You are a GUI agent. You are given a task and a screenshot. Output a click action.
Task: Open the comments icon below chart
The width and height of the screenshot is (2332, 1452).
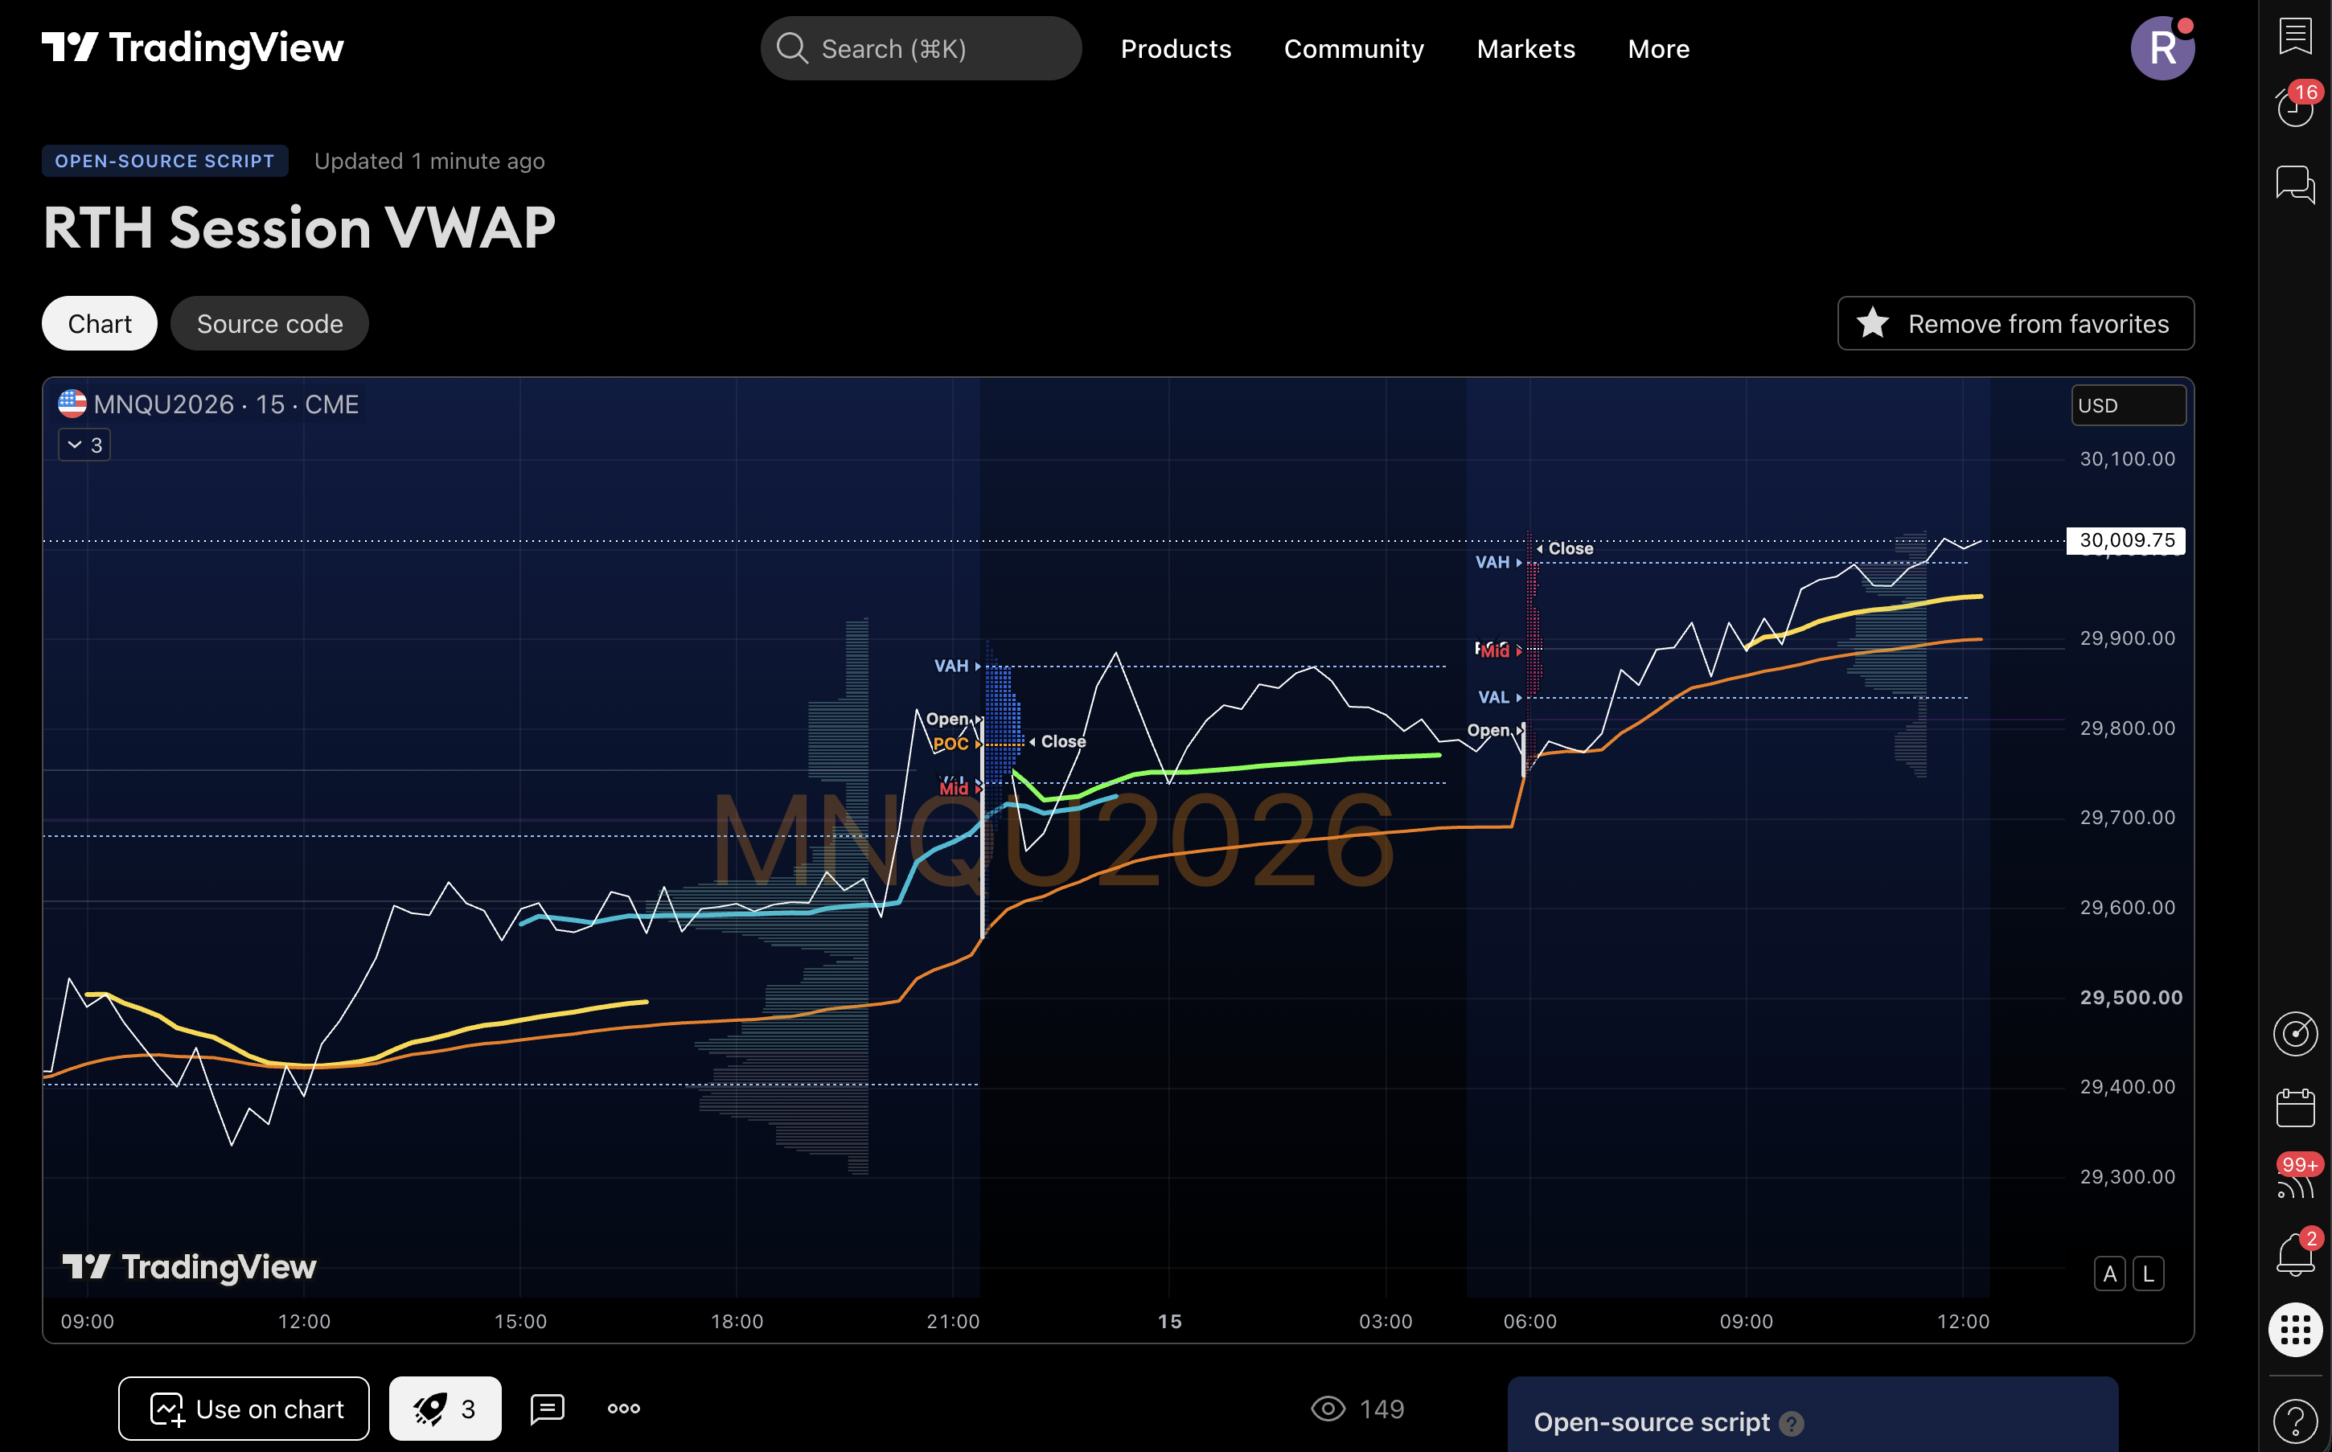(x=547, y=1409)
